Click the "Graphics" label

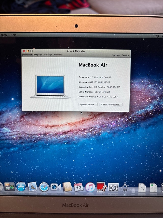(x=83, y=87)
